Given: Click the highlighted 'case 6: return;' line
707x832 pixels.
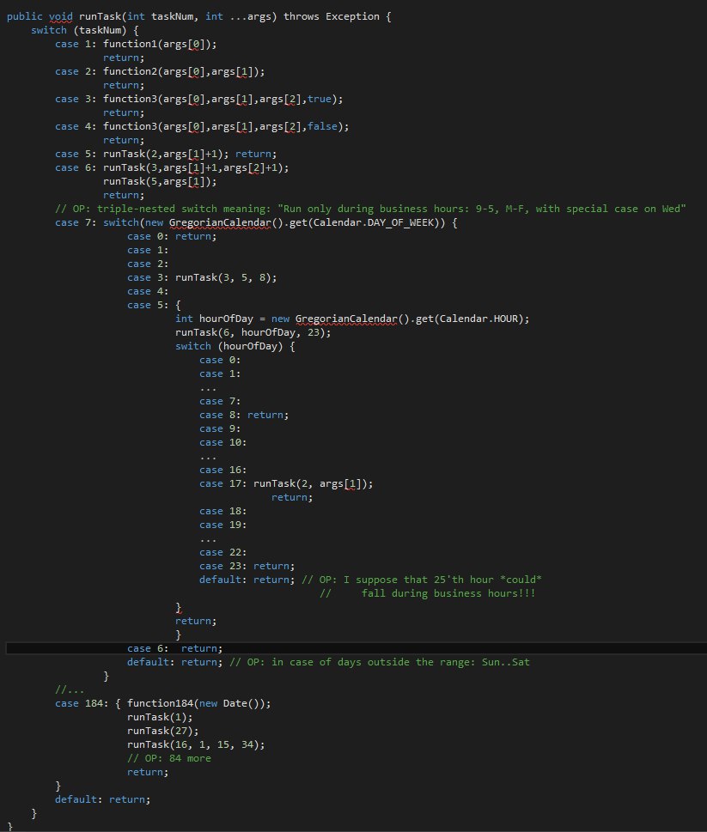Looking at the screenshot, I should coord(174,648).
